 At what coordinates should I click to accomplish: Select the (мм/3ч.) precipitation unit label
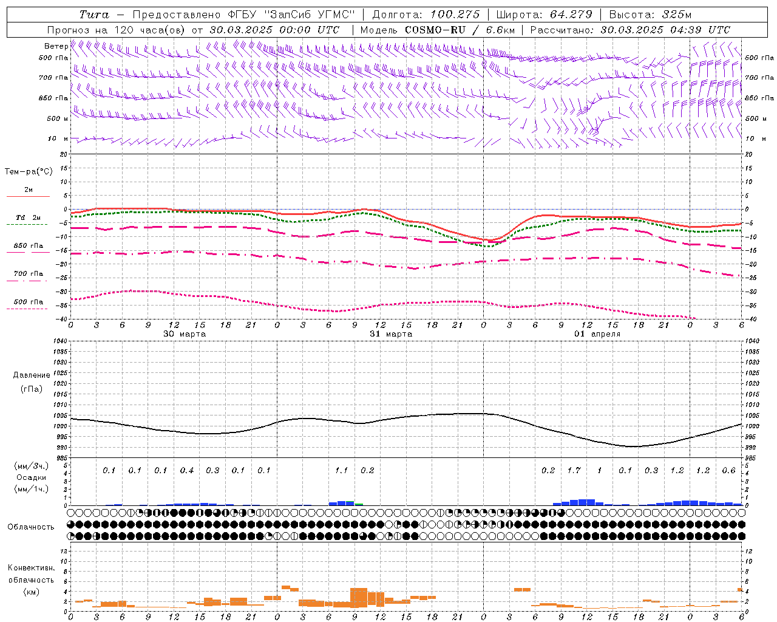tap(32, 466)
